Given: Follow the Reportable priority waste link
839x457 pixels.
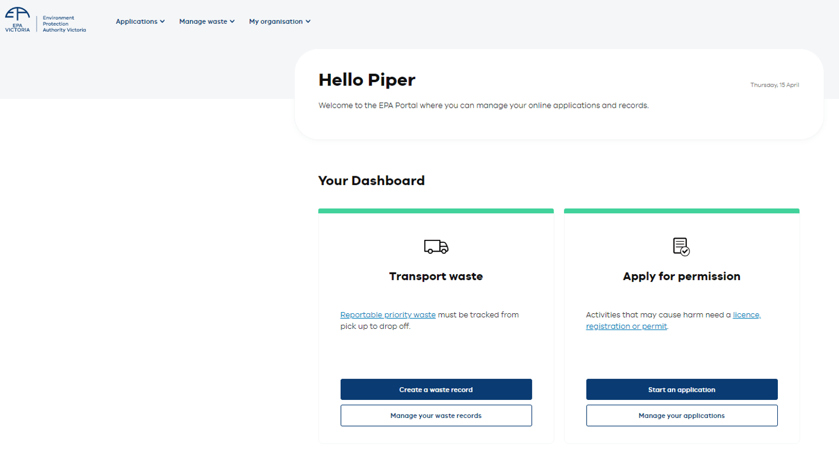Looking at the screenshot, I should coord(387,314).
